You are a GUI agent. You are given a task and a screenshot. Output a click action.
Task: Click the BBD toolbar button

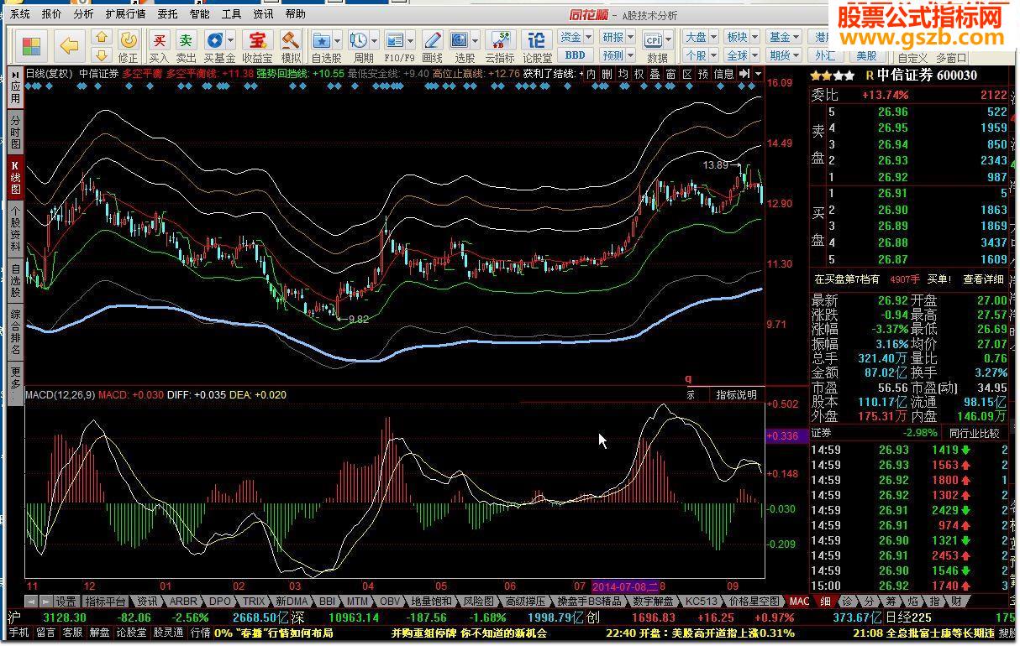(575, 55)
